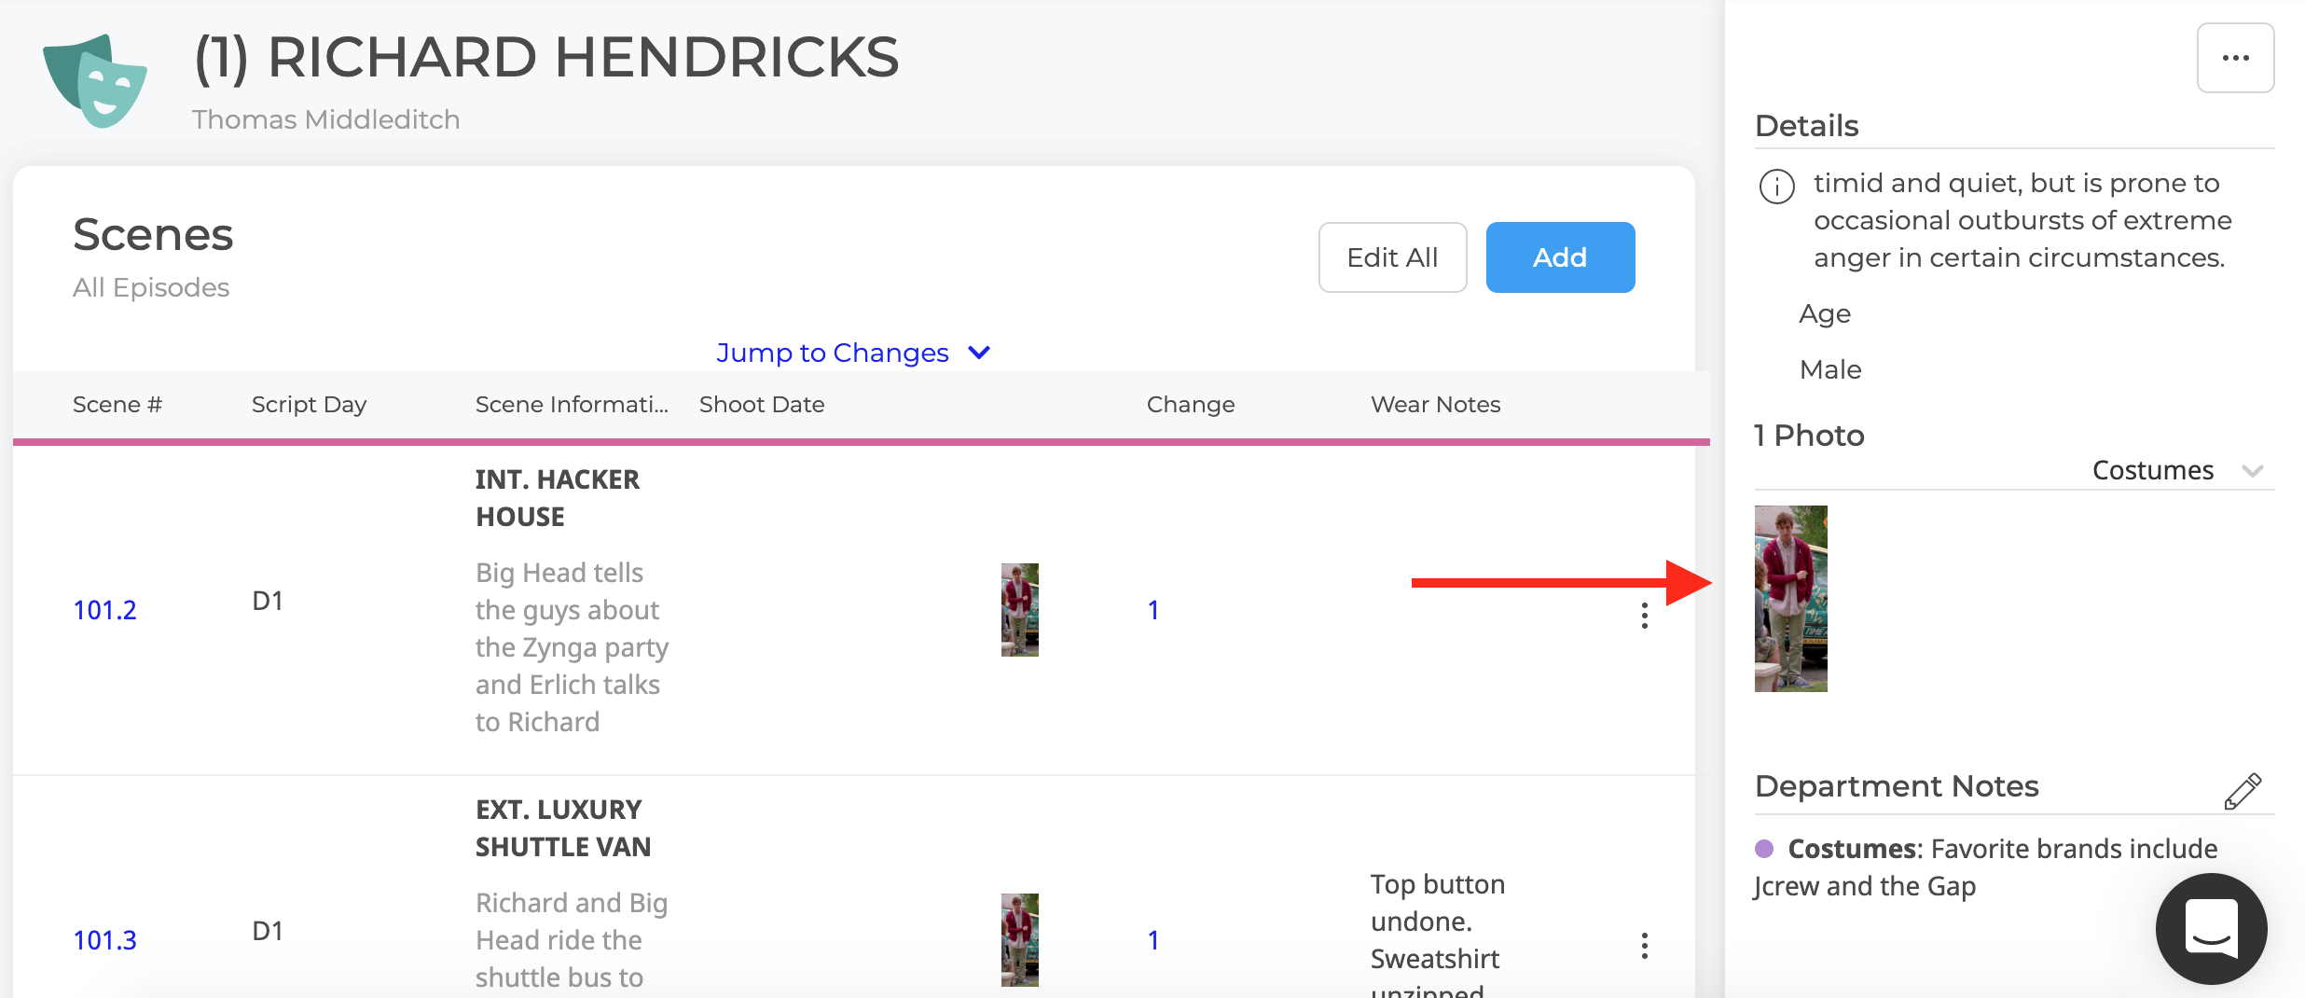
Task: Open the three-dot options menu in details panel
Action: (2235, 58)
